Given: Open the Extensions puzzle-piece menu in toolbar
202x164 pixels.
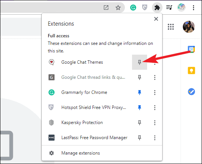Looking at the screenshot, I should tap(157, 8).
